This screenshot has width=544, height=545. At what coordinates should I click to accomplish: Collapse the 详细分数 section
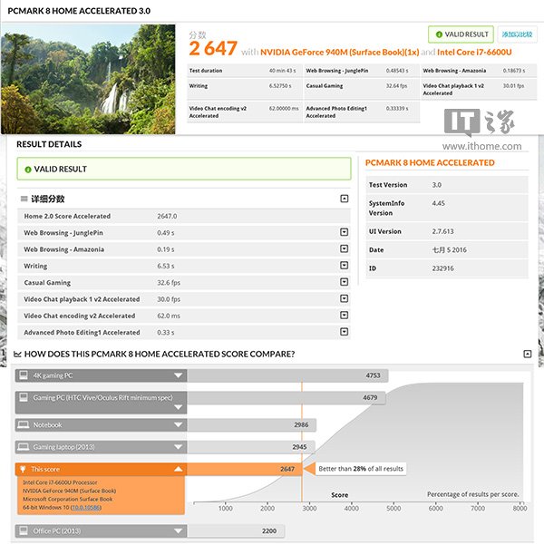345,199
